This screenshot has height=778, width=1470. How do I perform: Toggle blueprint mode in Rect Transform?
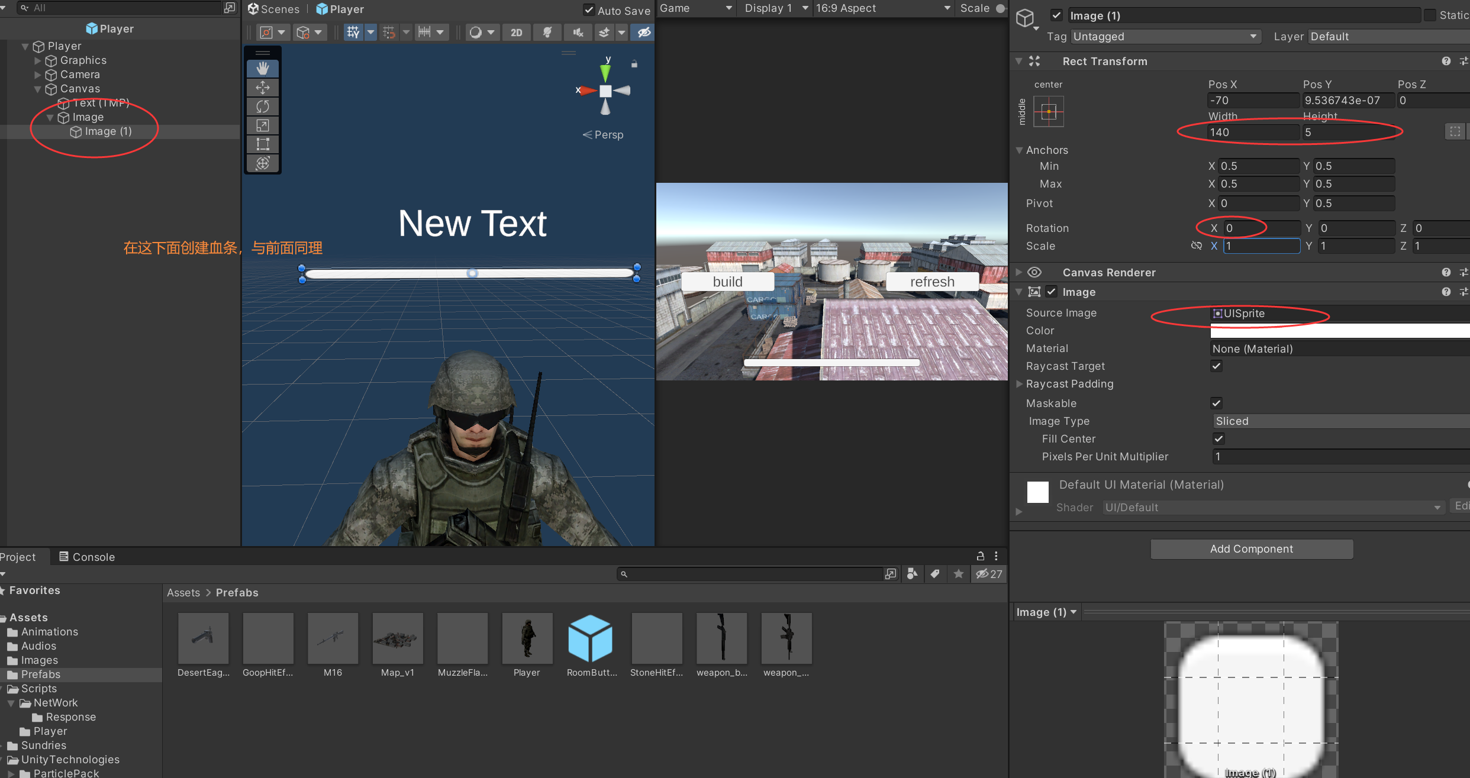click(1455, 131)
